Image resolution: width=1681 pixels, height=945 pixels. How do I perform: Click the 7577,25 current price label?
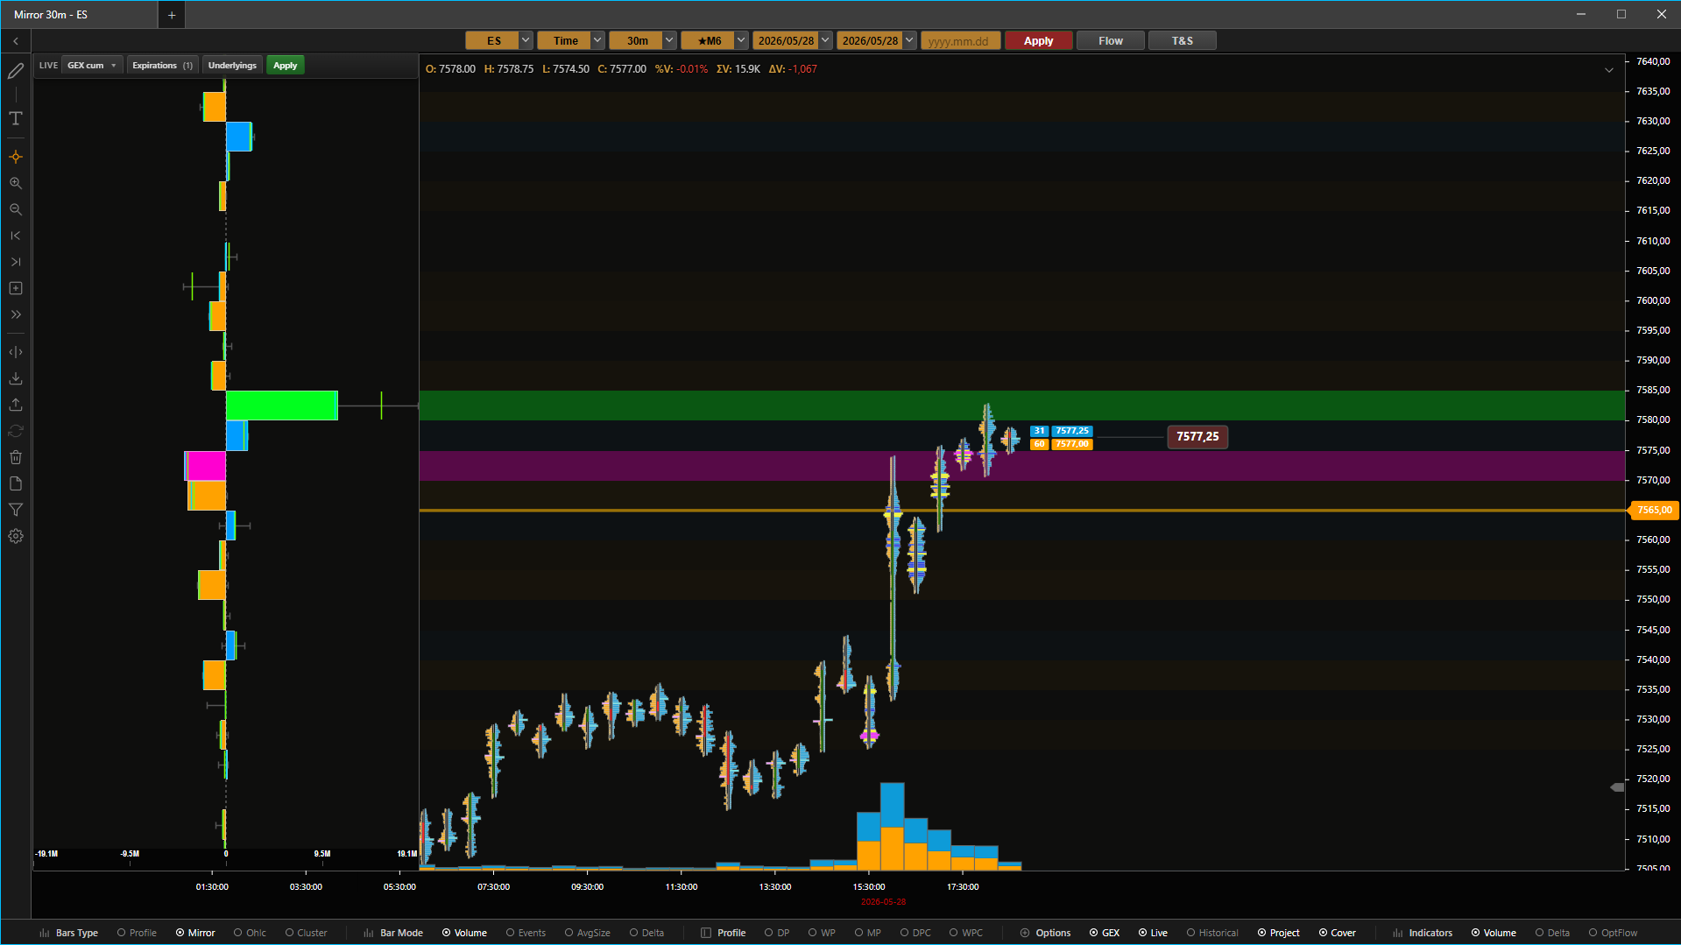[x=1197, y=437]
